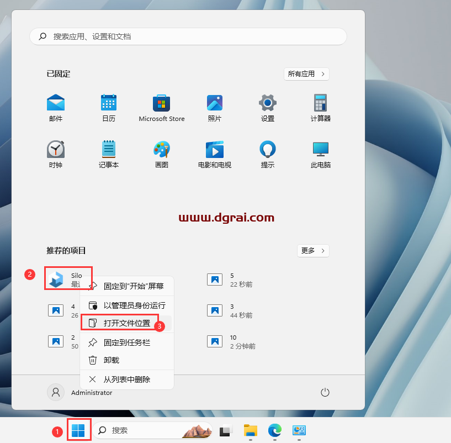Open This PC (此电脑)
Image resolution: width=451 pixels, height=443 pixels.
(320, 154)
